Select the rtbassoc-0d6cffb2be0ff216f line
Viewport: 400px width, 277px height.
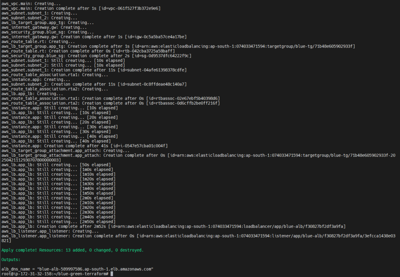(x=111, y=103)
